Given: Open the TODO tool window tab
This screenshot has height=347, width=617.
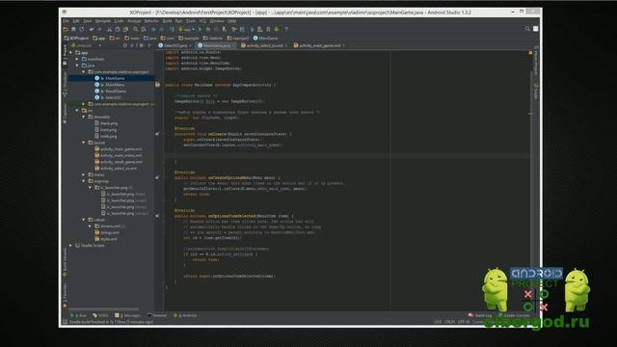Looking at the screenshot, I should (x=100, y=315).
